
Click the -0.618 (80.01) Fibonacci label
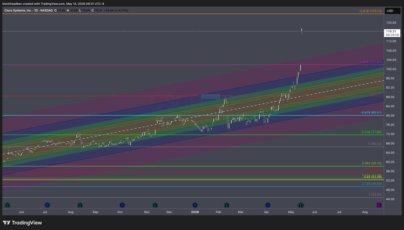click(x=371, y=113)
